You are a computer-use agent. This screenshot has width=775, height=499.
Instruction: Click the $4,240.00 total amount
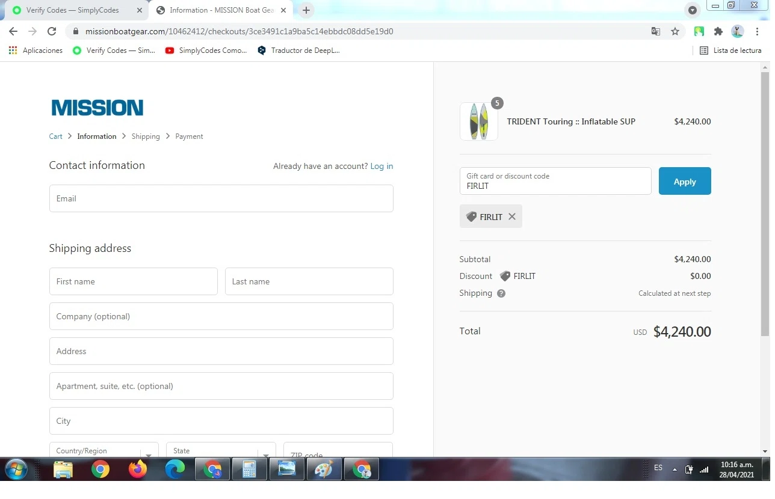pos(682,332)
